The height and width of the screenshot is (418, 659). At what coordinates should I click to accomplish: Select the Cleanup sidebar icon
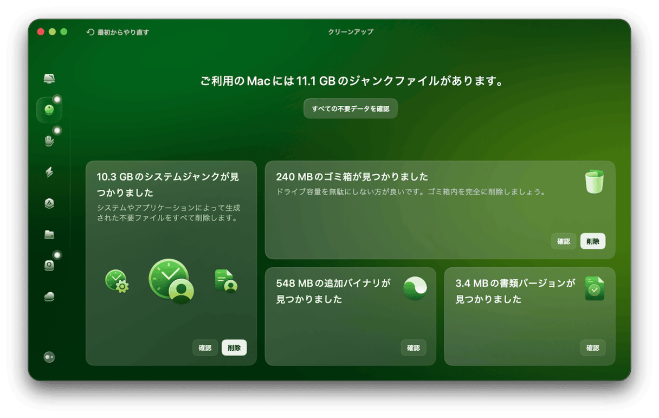pos(49,109)
